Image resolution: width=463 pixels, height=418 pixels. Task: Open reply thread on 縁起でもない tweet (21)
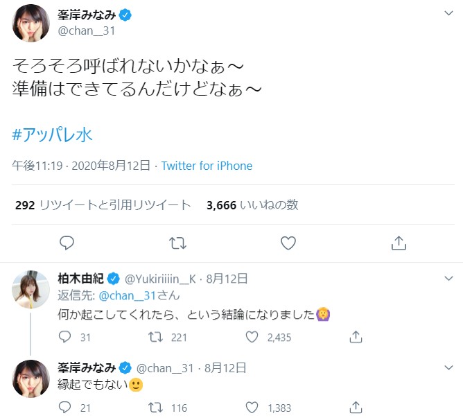[64, 408]
